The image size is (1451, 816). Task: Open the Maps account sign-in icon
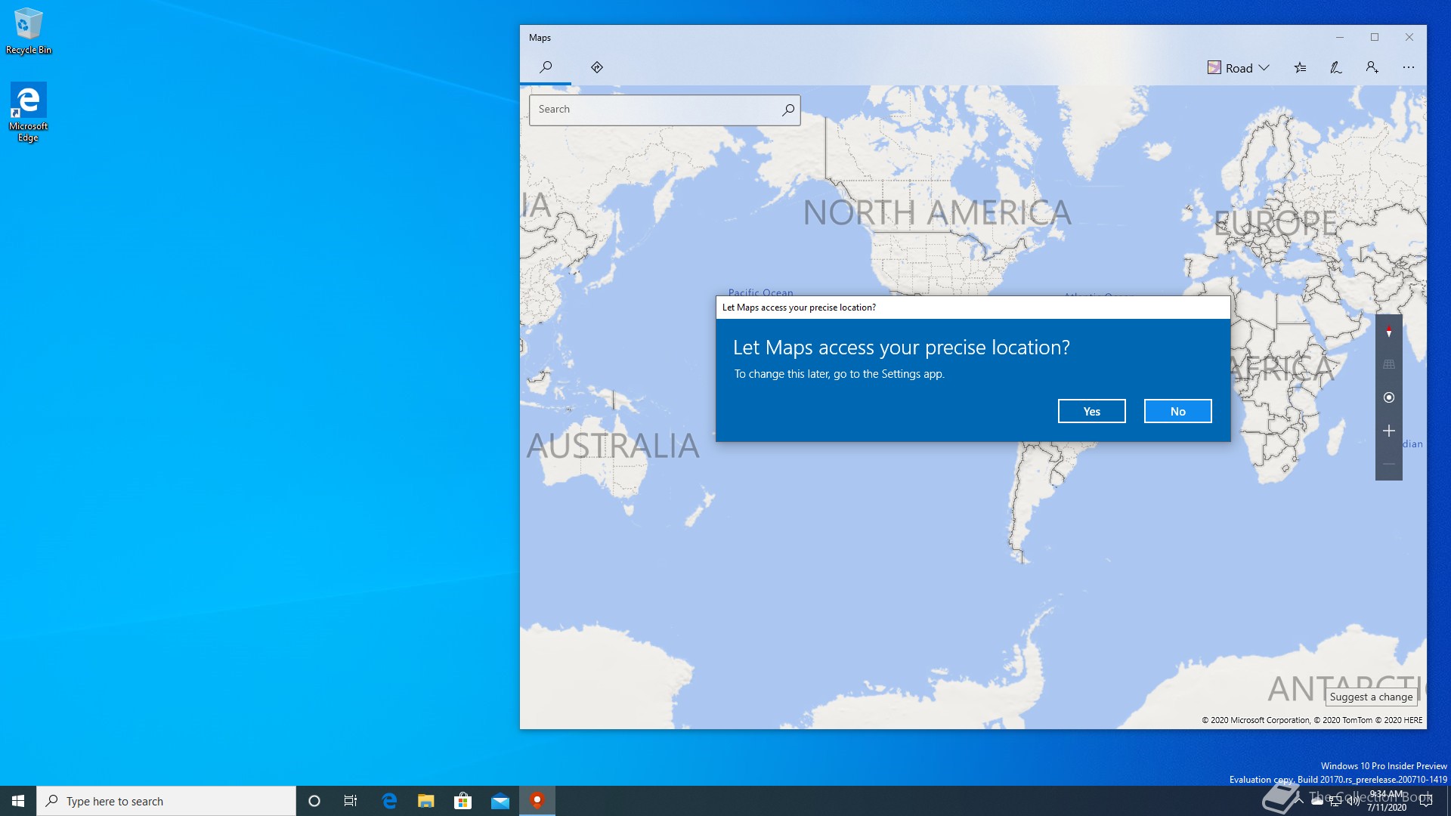click(1372, 68)
